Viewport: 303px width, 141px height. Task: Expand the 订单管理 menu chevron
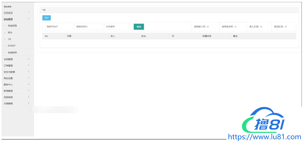point(29,65)
